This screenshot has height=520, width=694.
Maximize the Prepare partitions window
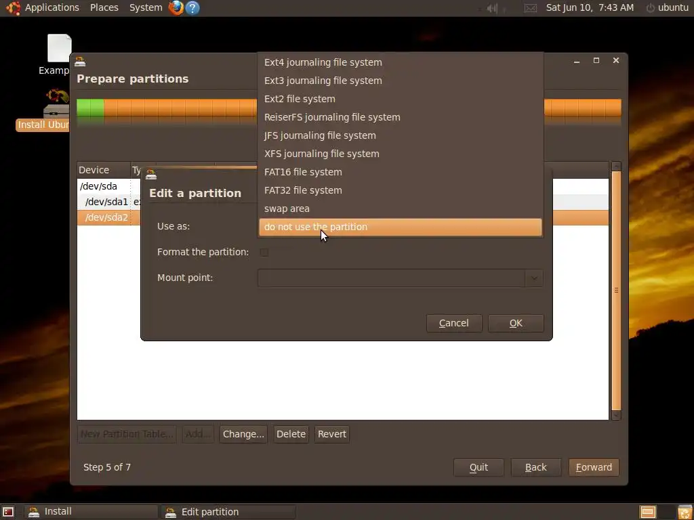(596, 60)
